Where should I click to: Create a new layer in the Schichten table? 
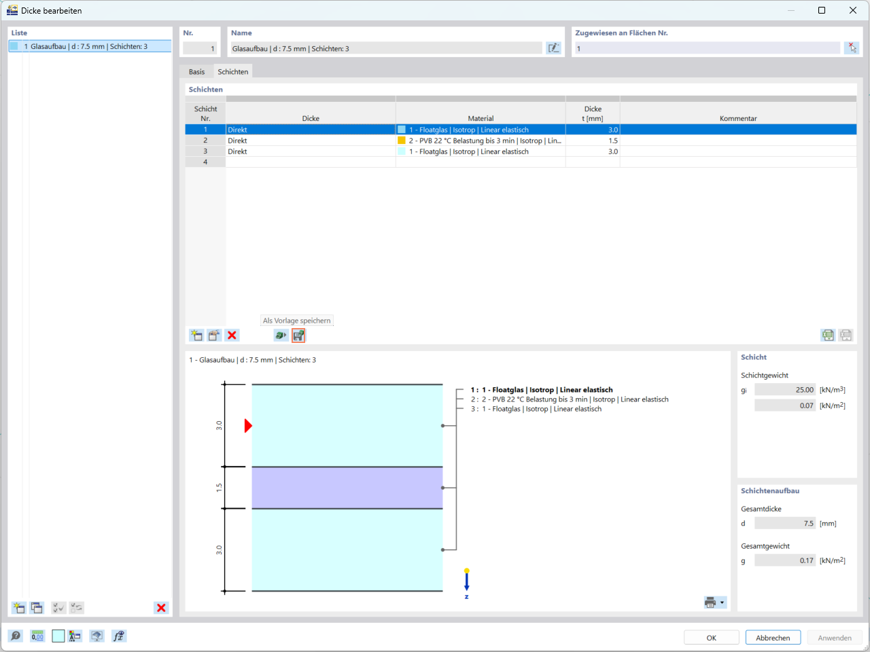196,335
